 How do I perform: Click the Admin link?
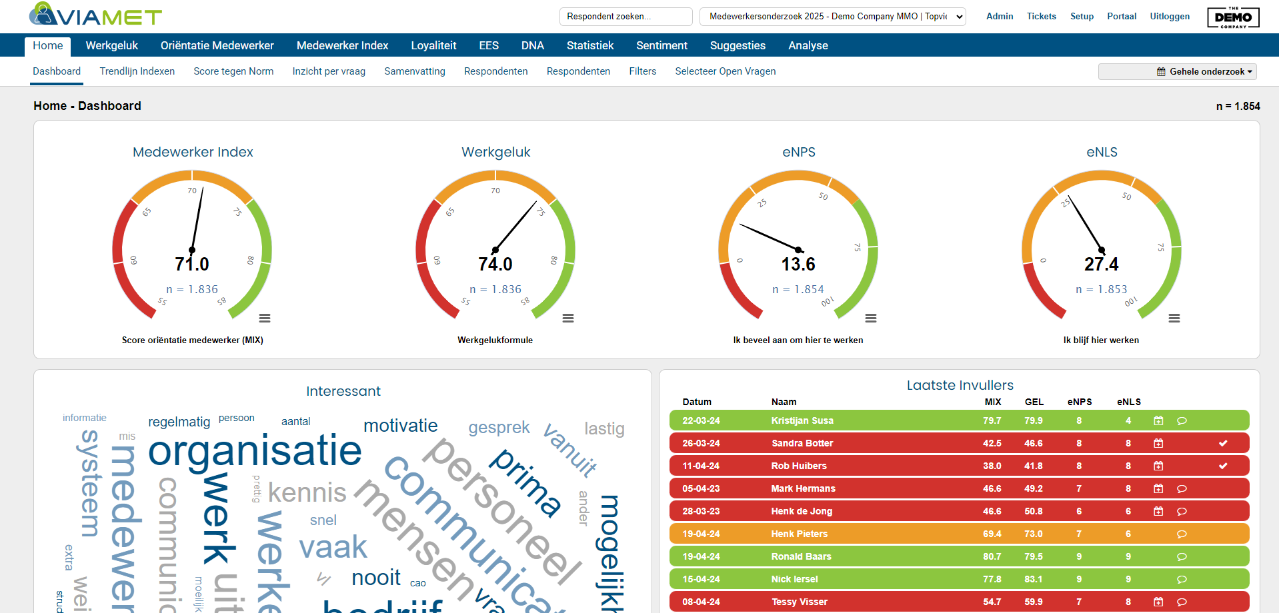click(x=1000, y=17)
